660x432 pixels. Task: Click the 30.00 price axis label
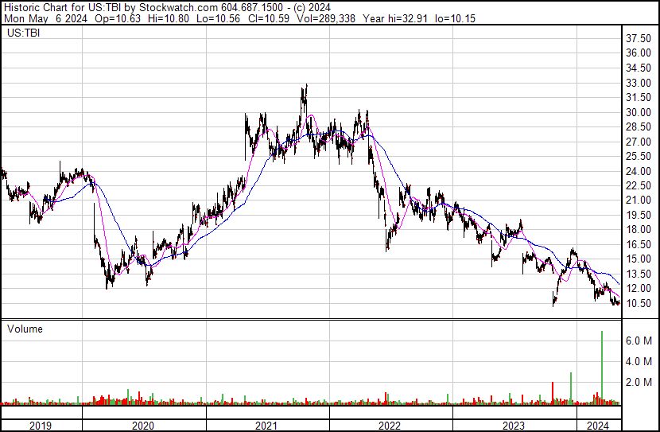click(639, 112)
